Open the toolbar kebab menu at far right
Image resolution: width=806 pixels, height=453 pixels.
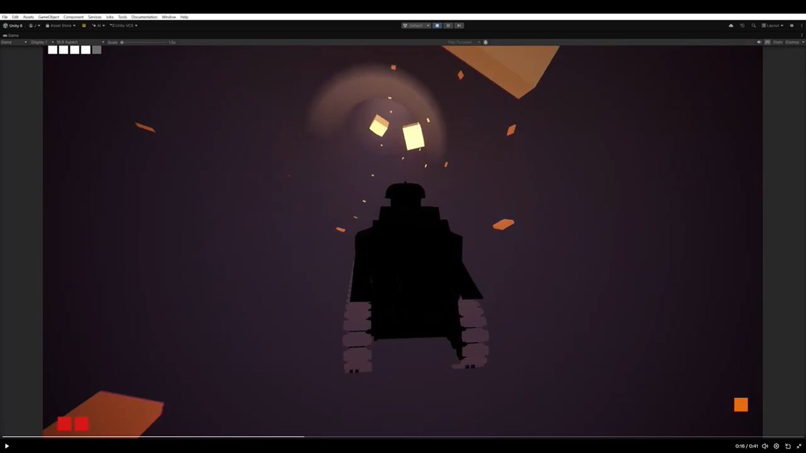(x=802, y=26)
